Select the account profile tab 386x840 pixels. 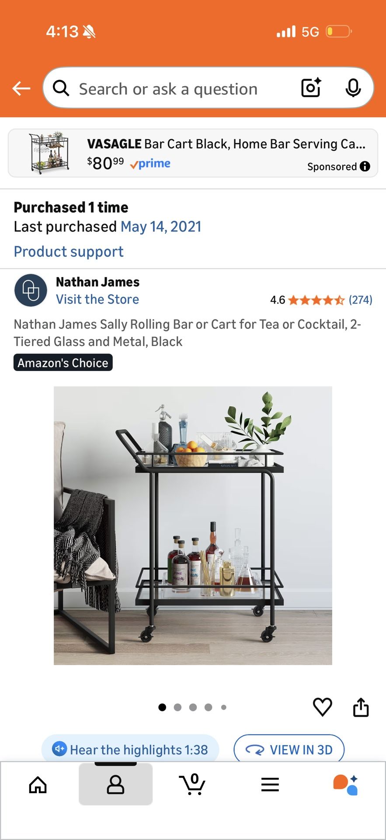[x=115, y=784]
